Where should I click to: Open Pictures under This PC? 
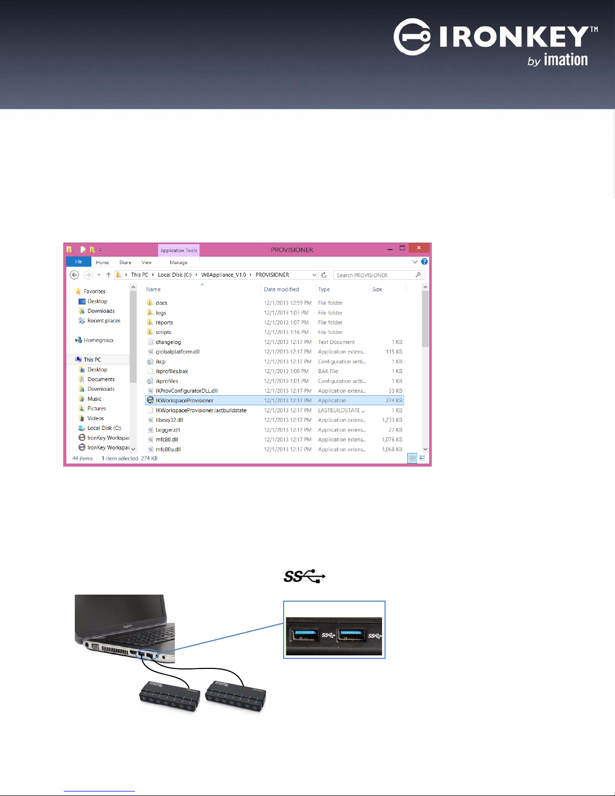(96, 408)
